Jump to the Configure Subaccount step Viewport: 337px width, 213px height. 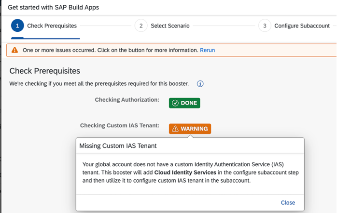(302, 26)
